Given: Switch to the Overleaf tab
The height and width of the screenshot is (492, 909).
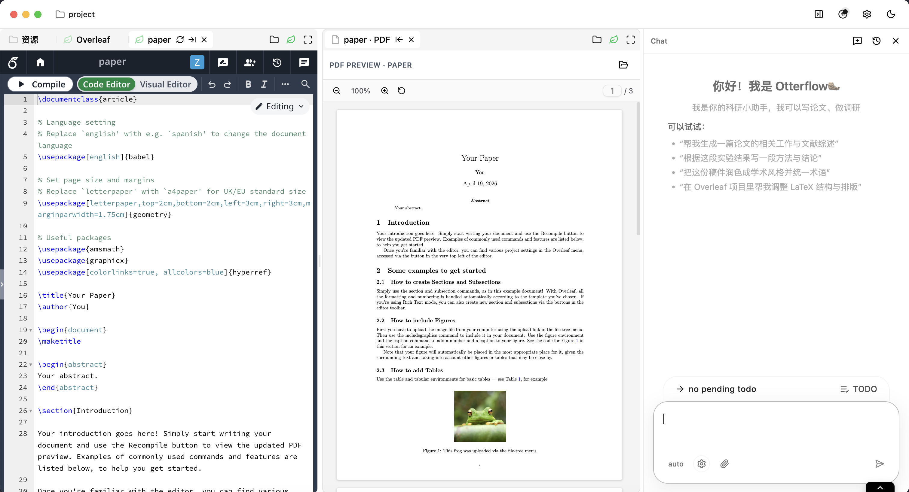Looking at the screenshot, I should pos(87,40).
